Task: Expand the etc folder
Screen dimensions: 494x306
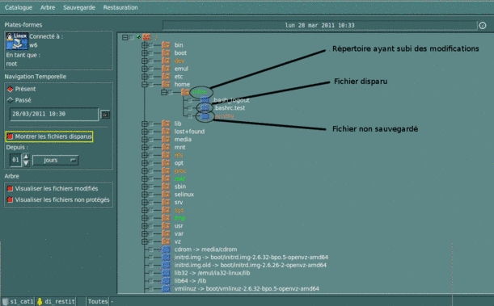Action: (145, 77)
